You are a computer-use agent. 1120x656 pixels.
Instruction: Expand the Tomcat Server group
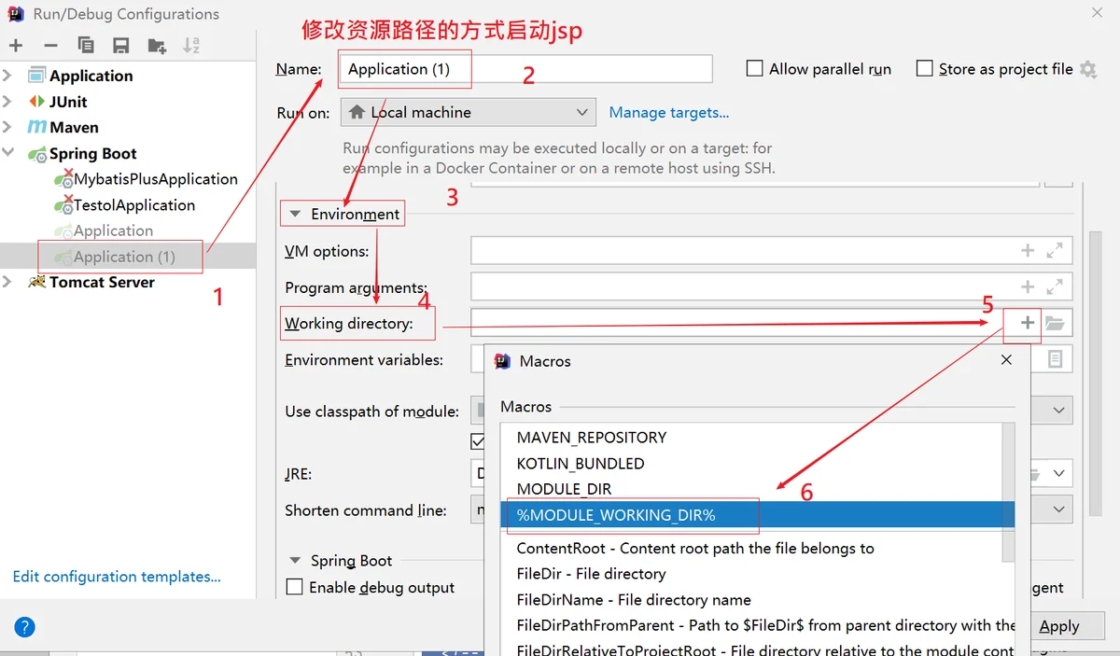pyautogui.click(x=8, y=282)
